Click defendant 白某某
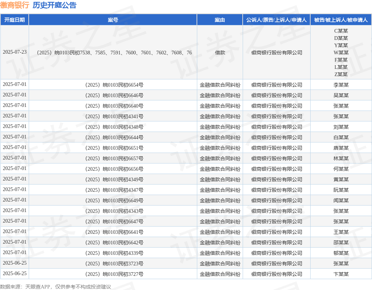 tap(341, 137)
